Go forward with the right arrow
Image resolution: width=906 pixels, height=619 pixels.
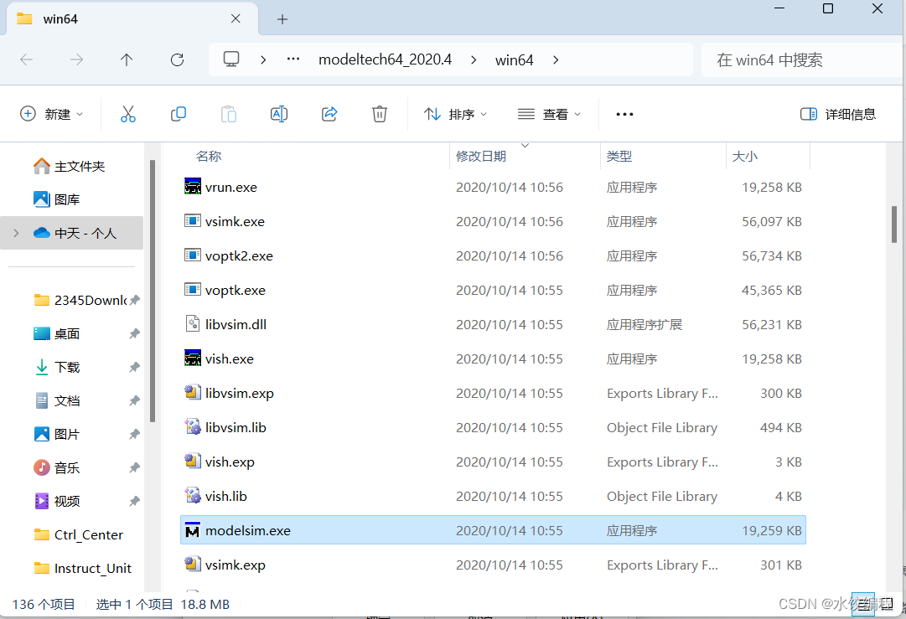point(77,59)
